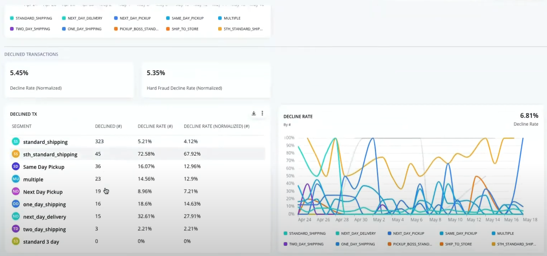The height and width of the screenshot is (256, 547).
Task: Open the Declined TX three-dot menu
Action: 262,113
